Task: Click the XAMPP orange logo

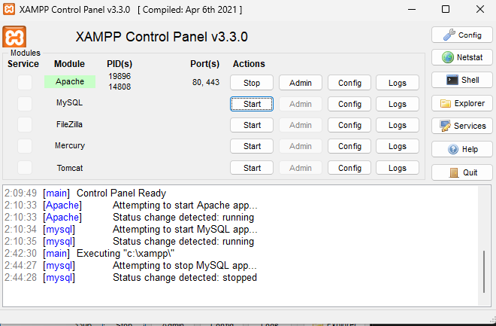Action: click(x=15, y=37)
